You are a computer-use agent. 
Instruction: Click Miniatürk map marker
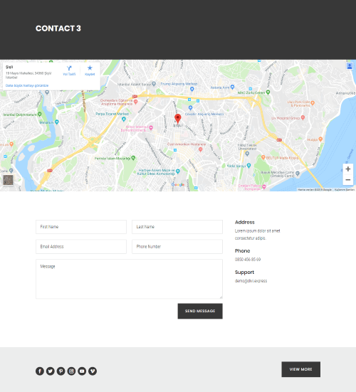pos(57,122)
